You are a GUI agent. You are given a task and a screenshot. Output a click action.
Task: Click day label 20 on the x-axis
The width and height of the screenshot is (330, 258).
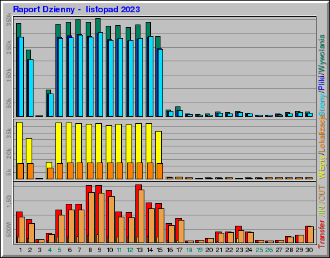[x=209, y=250]
